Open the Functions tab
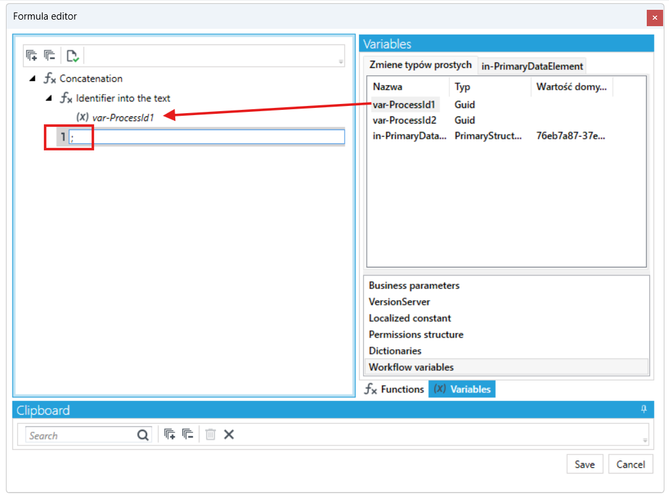Image resolution: width=669 pixels, height=499 pixels. (x=394, y=389)
